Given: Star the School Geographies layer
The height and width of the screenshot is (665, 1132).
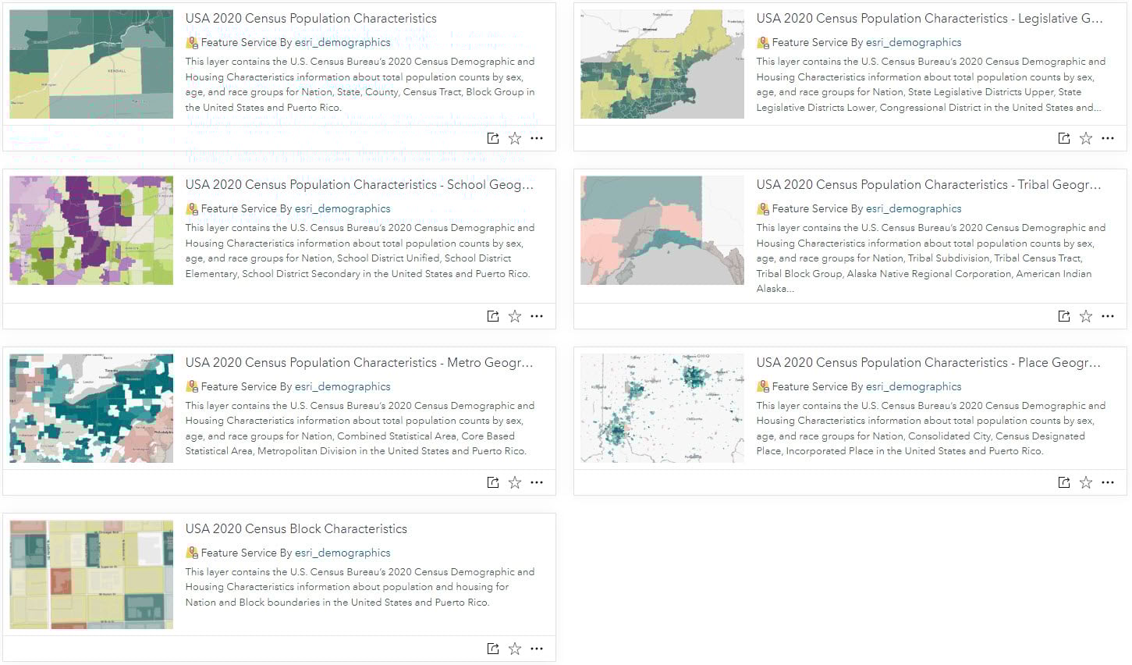Looking at the screenshot, I should 515,316.
